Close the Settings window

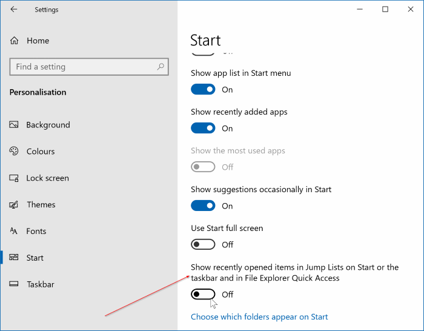411,10
